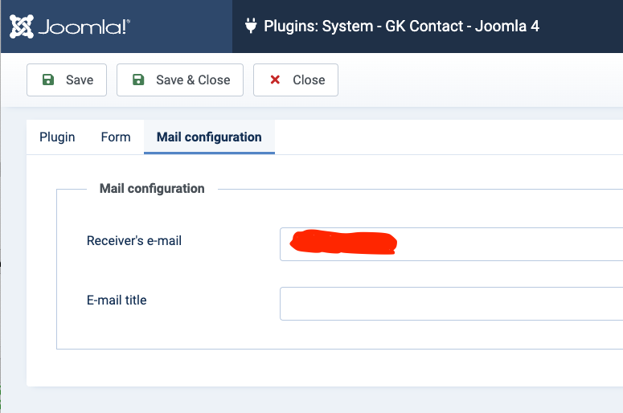
Task: Click the blank toolbar area right of Close
Action: coord(482,80)
